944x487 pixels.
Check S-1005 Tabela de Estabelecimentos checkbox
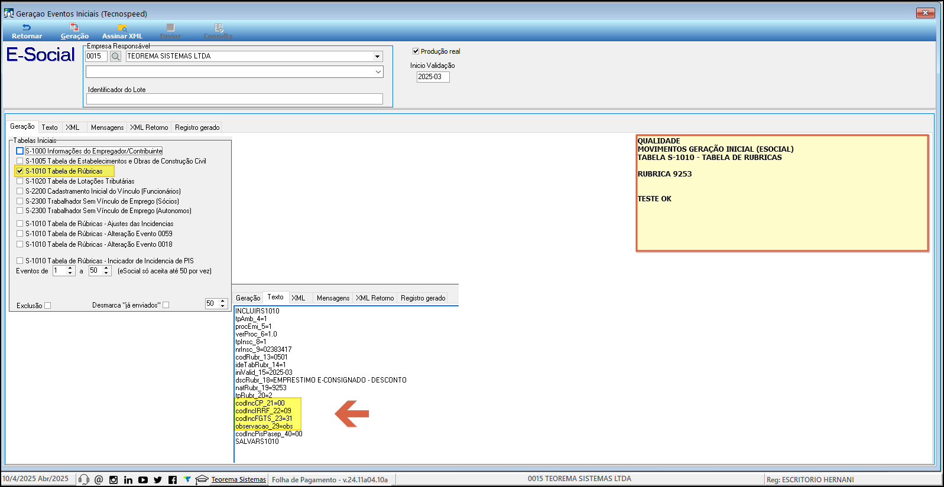pyautogui.click(x=20, y=161)
